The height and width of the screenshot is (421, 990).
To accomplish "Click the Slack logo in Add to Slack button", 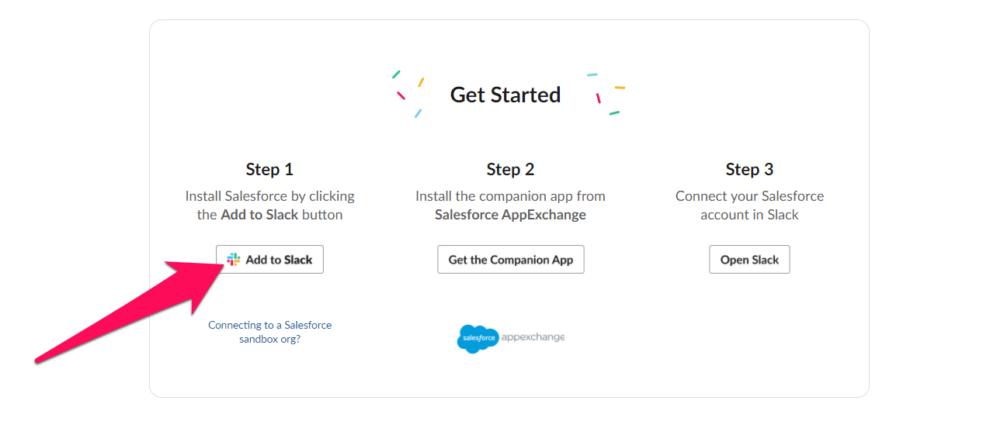I will [x=234, y=260].
